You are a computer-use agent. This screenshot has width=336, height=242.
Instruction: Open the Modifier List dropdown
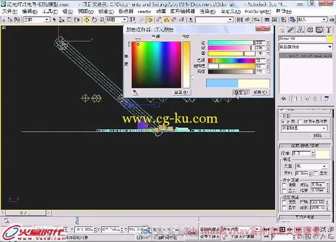pos(305,47)
